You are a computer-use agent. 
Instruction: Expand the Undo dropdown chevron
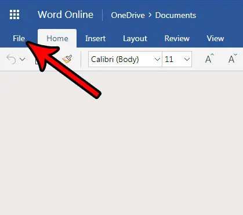[x=23, y=59]
